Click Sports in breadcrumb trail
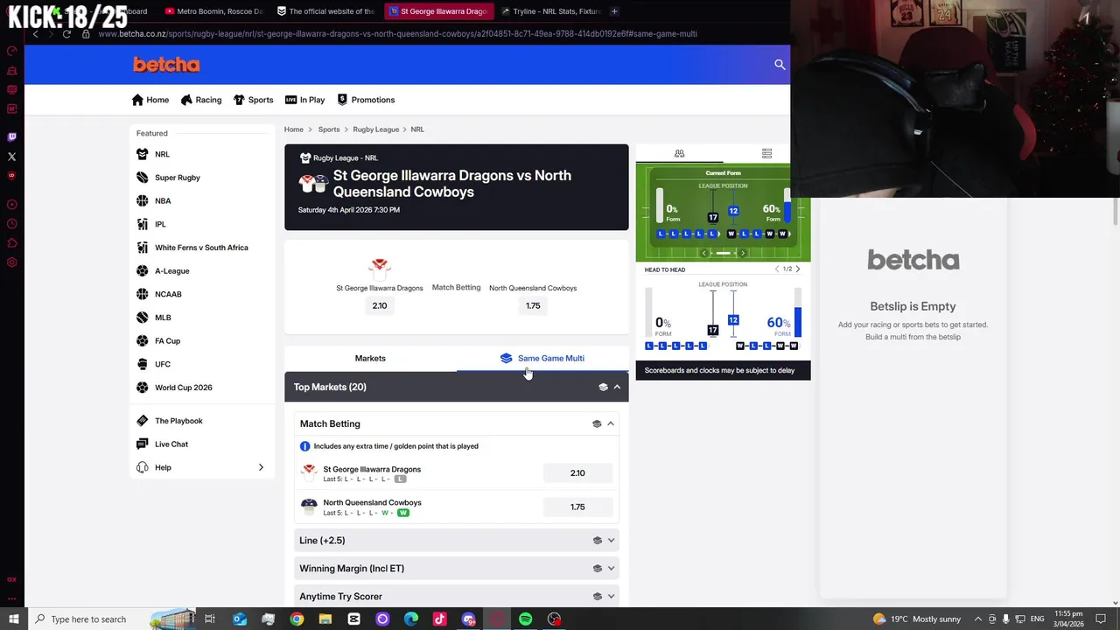Viewport: 1120px width, 630px height. (329, 129)
